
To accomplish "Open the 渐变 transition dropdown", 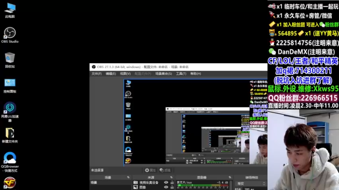I will click(x=250, y=184).
